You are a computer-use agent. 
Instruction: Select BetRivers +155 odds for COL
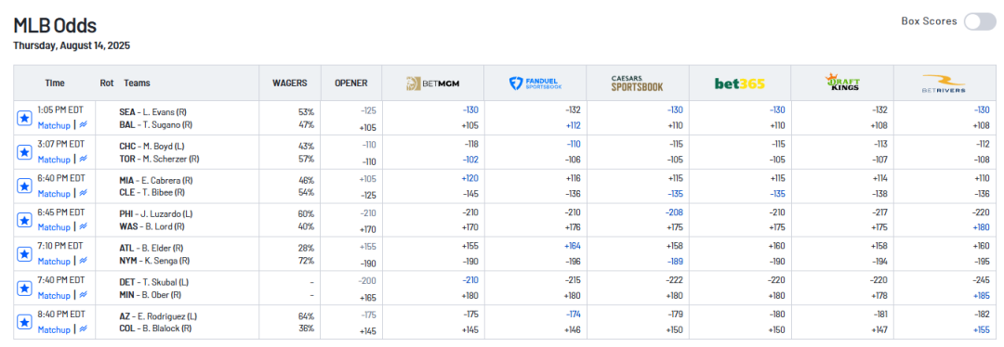[983, 329]
